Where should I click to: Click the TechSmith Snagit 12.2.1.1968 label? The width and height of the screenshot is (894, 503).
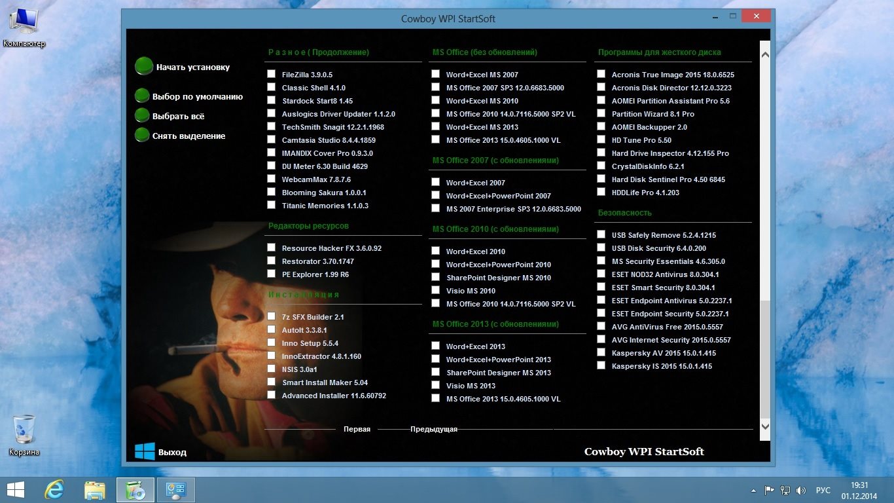tap(333, 127)
